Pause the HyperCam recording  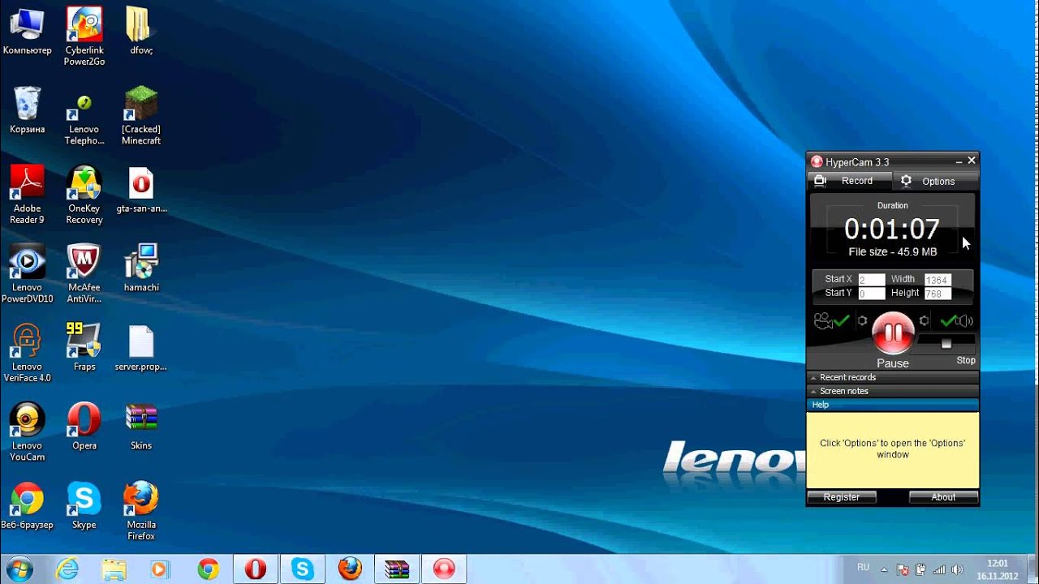pos(893,333)
